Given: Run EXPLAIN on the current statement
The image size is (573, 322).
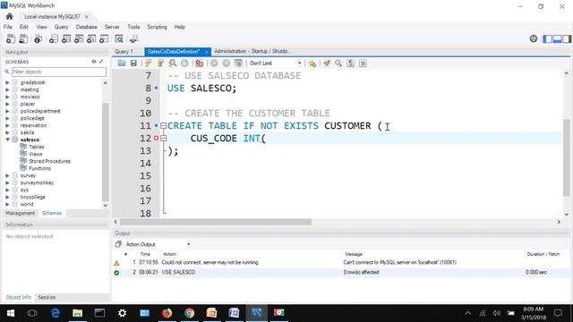Looking at the screenshot, I should (173, 64).
